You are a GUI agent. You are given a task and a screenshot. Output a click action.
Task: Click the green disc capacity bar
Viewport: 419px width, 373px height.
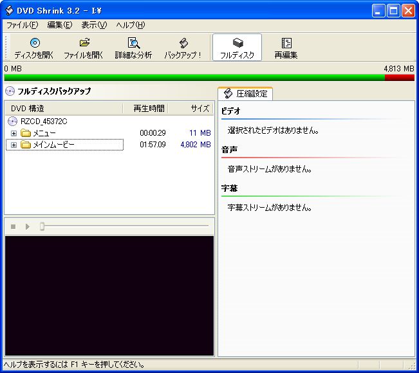click(x=194, y=78)
